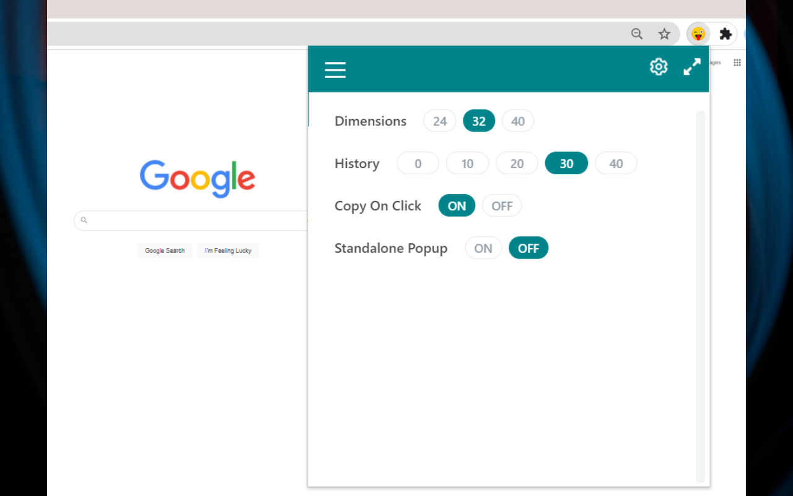793x496 pixels.
Task: Open the Extensions puzzle-piece menu
Action: tap(725, 34)
